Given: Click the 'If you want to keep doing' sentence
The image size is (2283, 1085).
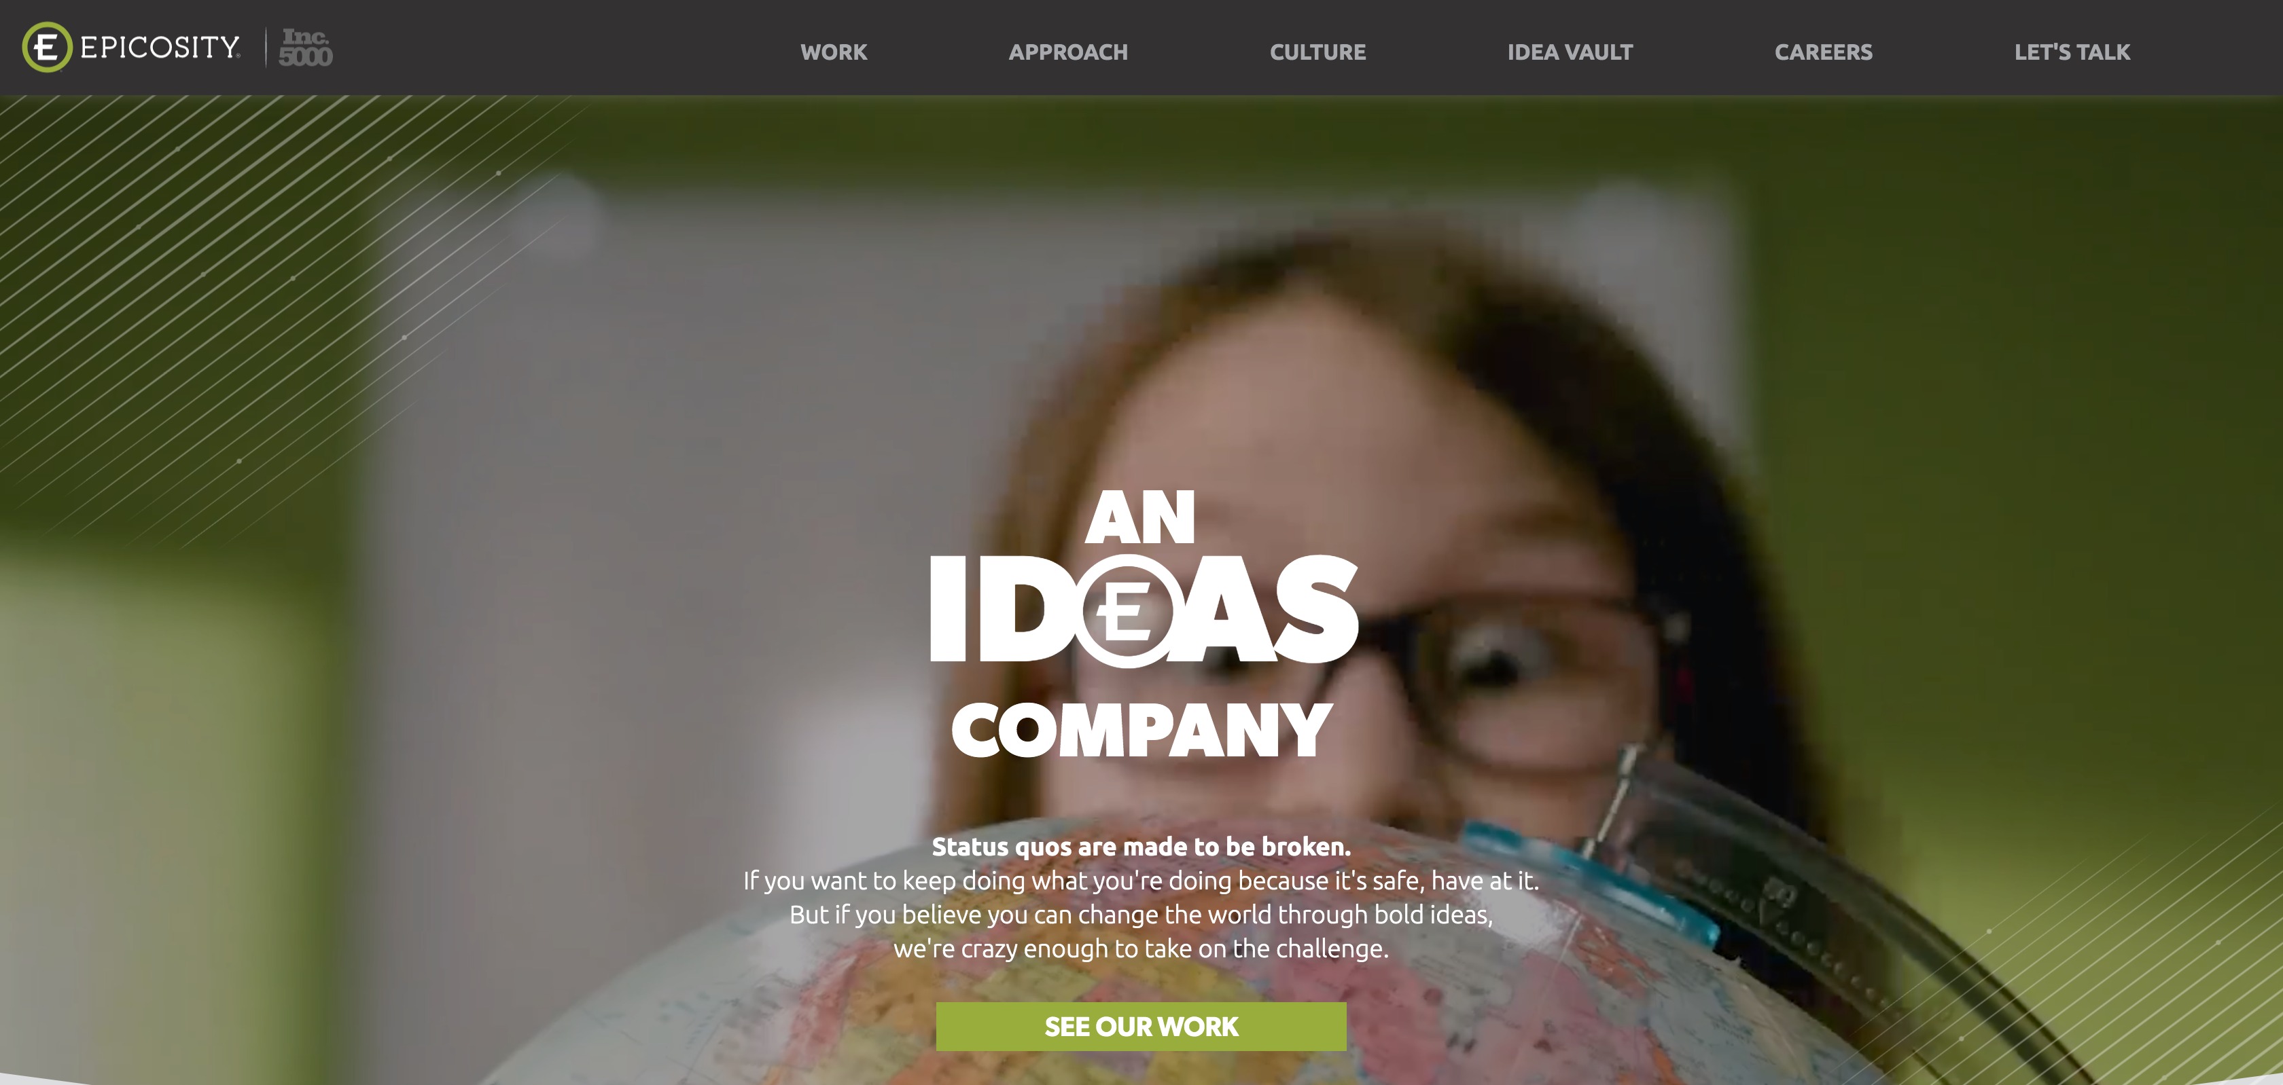Looking at the screenshot, I should tap(1141, 881).
